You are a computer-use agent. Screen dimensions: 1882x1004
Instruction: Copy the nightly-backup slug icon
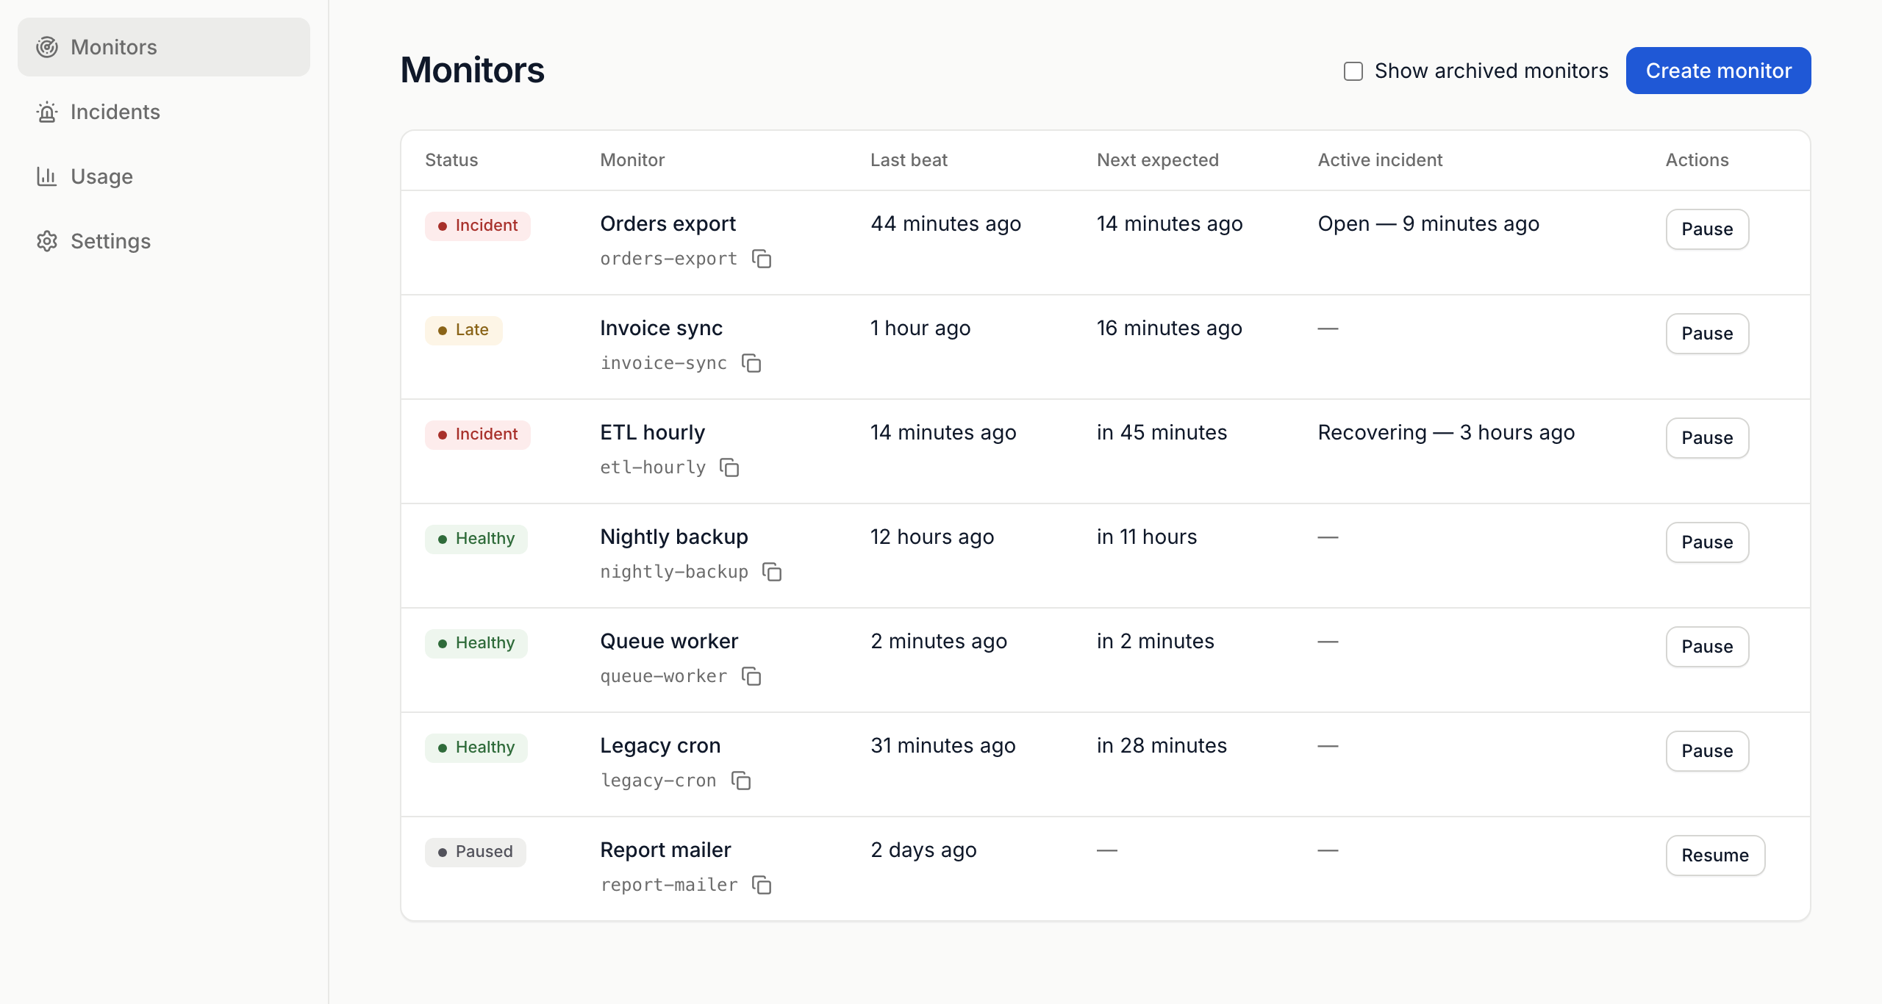[772, 572]
